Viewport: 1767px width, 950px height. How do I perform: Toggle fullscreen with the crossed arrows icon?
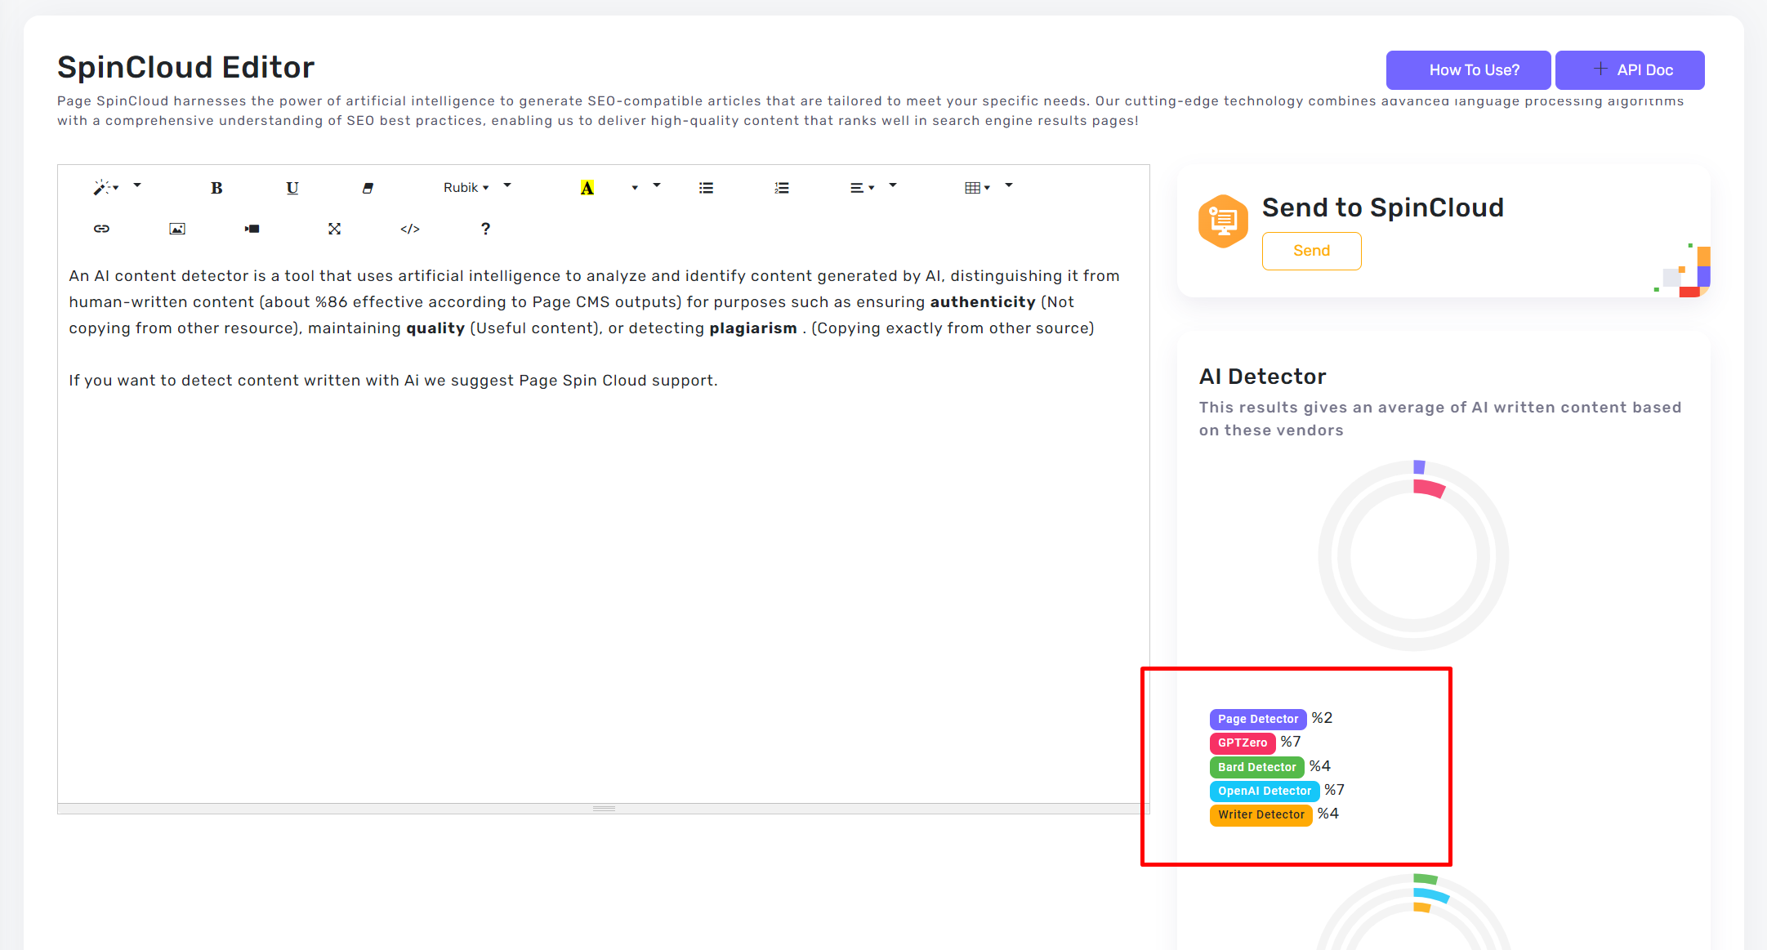tap(335, 229)
